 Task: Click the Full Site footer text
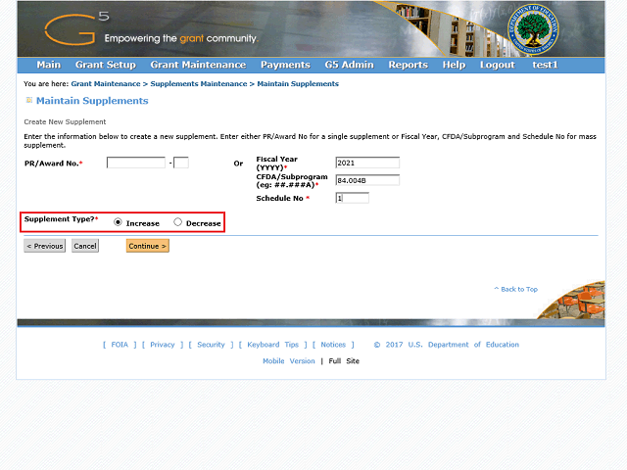pyautogui.click(x=344, y=361)
